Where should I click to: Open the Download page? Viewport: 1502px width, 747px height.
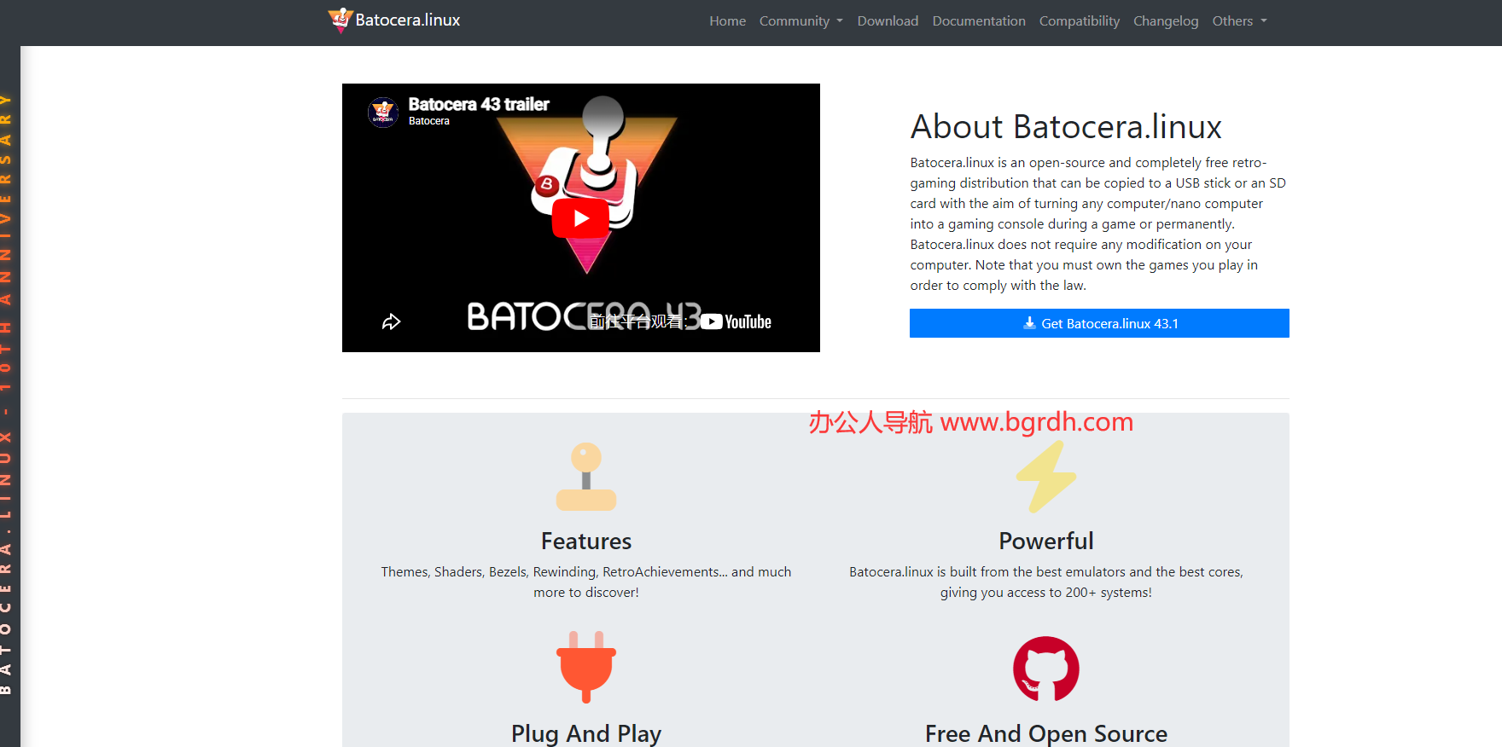[888, 20]
